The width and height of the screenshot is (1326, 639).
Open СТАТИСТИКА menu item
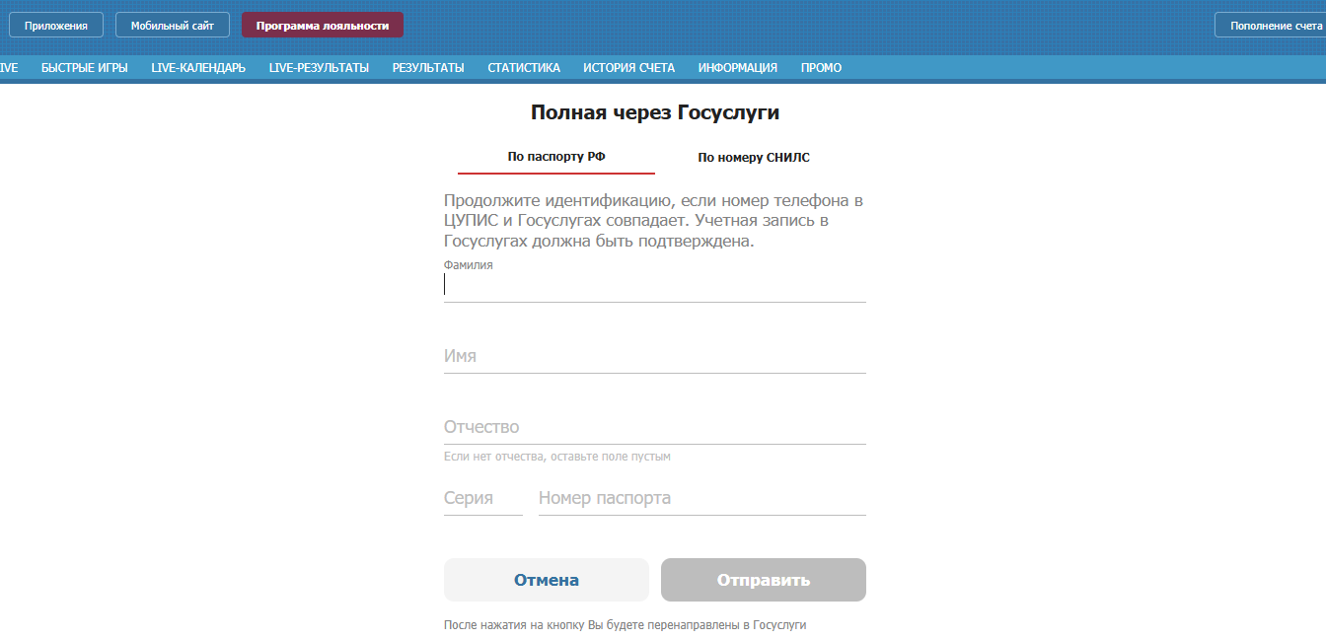(x=524, y=68)
